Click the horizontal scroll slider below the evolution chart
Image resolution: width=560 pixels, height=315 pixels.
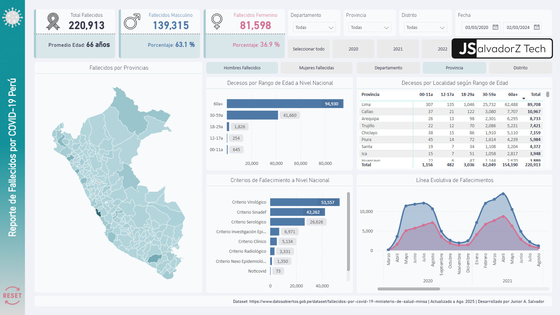(409, 289)
